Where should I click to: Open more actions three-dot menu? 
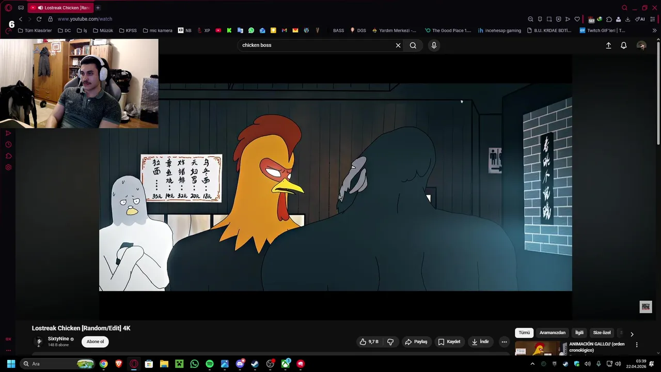pos(504,342)
